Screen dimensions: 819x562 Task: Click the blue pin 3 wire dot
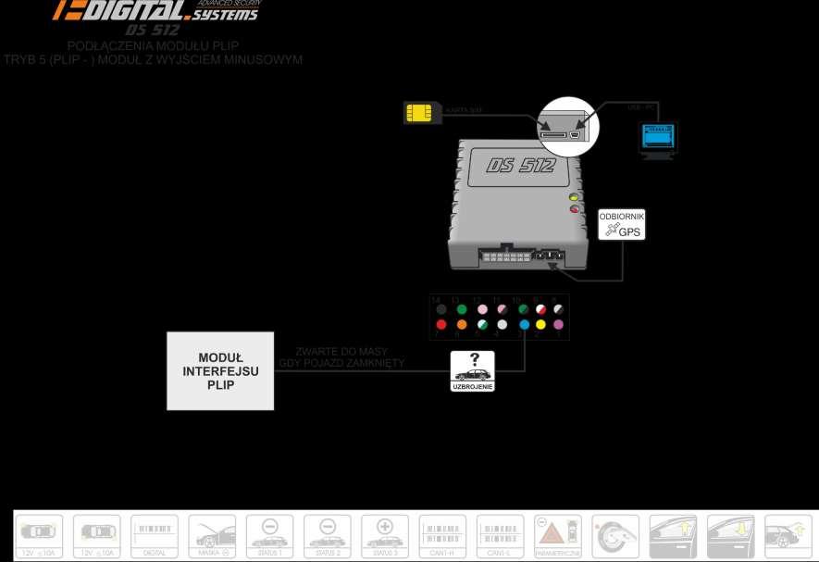[524, 325]
